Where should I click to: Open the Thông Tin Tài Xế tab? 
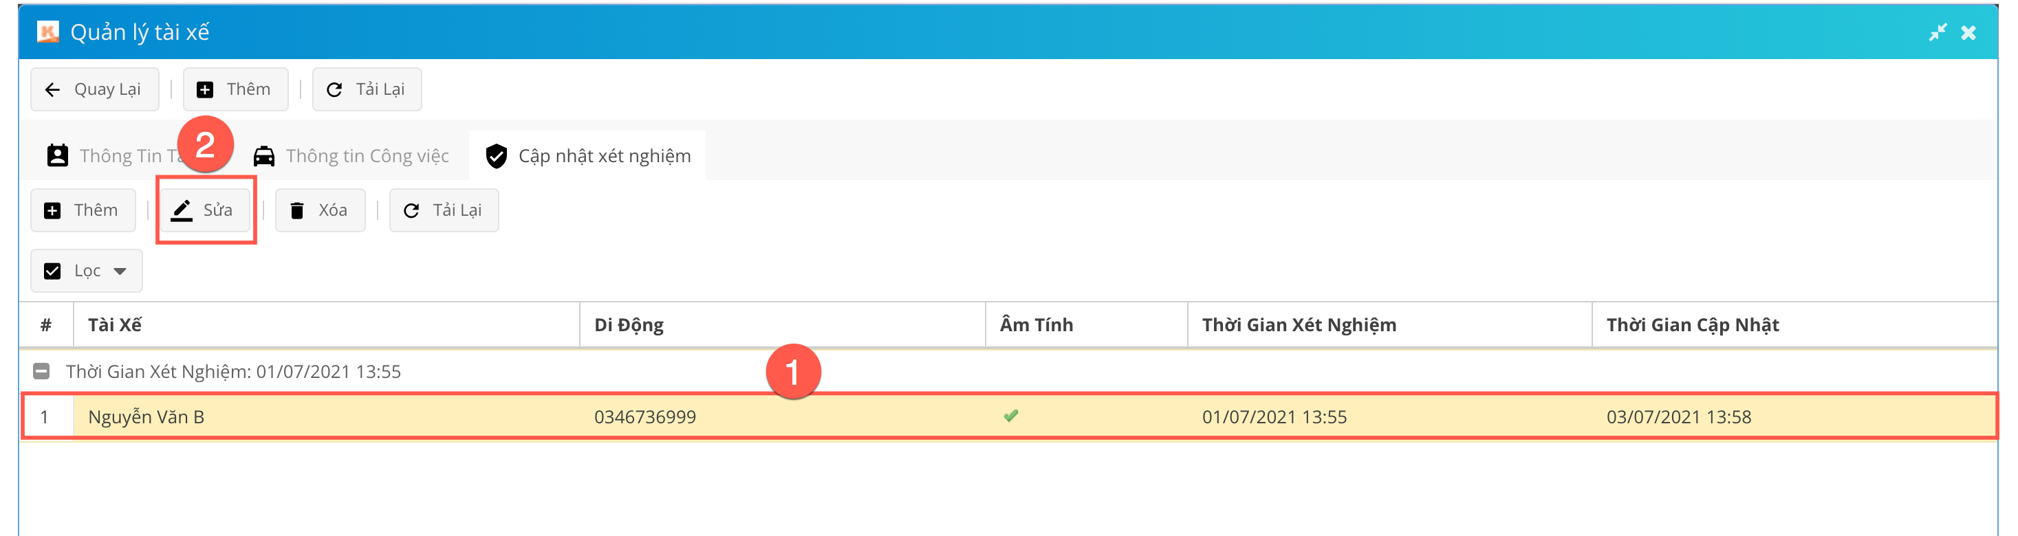[x=118, y=157]
